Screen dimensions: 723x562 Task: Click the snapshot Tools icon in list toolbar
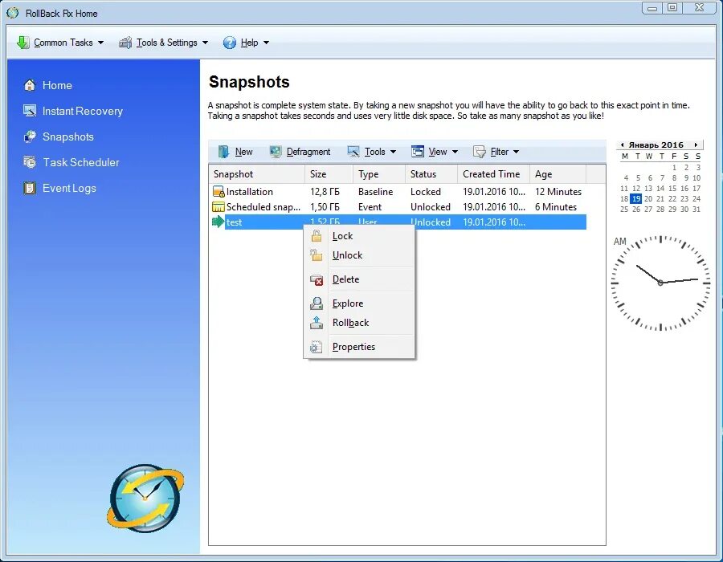353,152
